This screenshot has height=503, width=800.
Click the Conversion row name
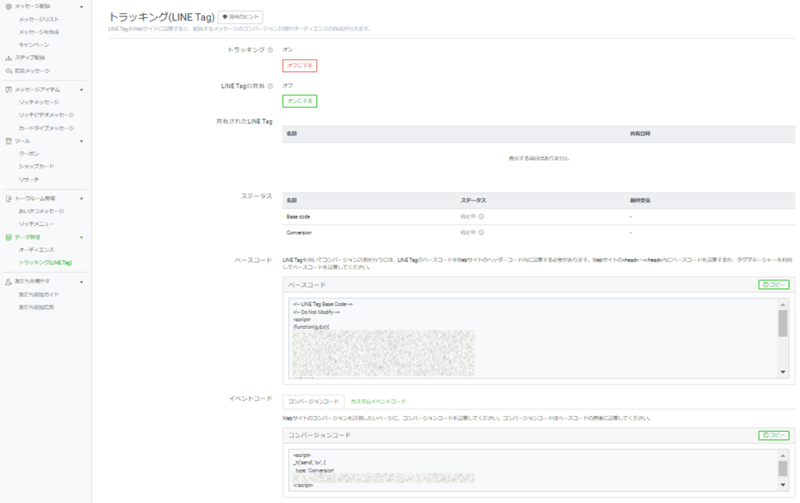299,233
